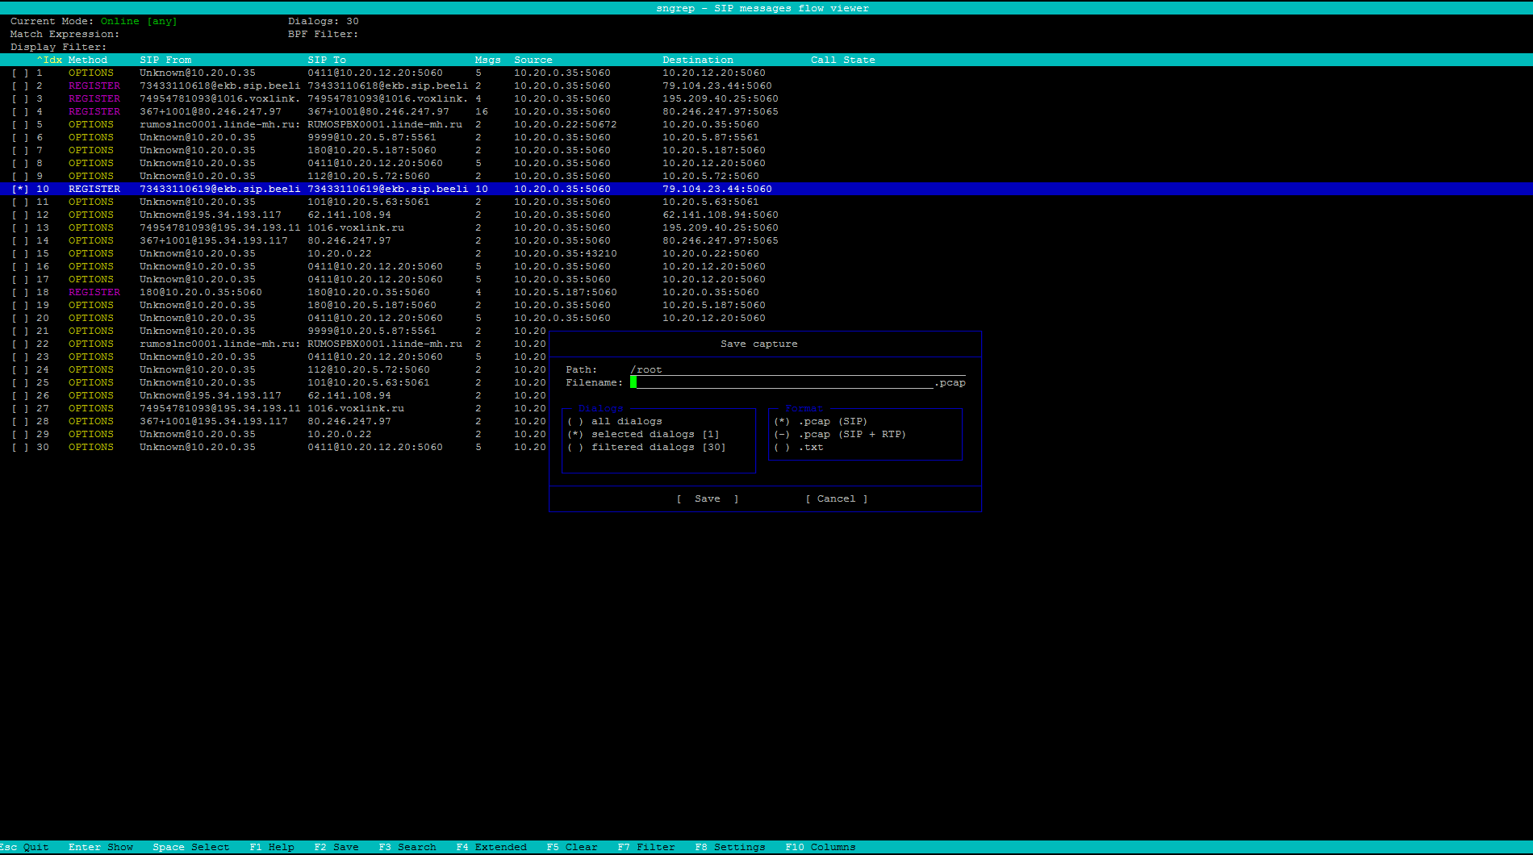Click the SIP To column header
This screenshot has width=1533, height=855.
(327, 60)
